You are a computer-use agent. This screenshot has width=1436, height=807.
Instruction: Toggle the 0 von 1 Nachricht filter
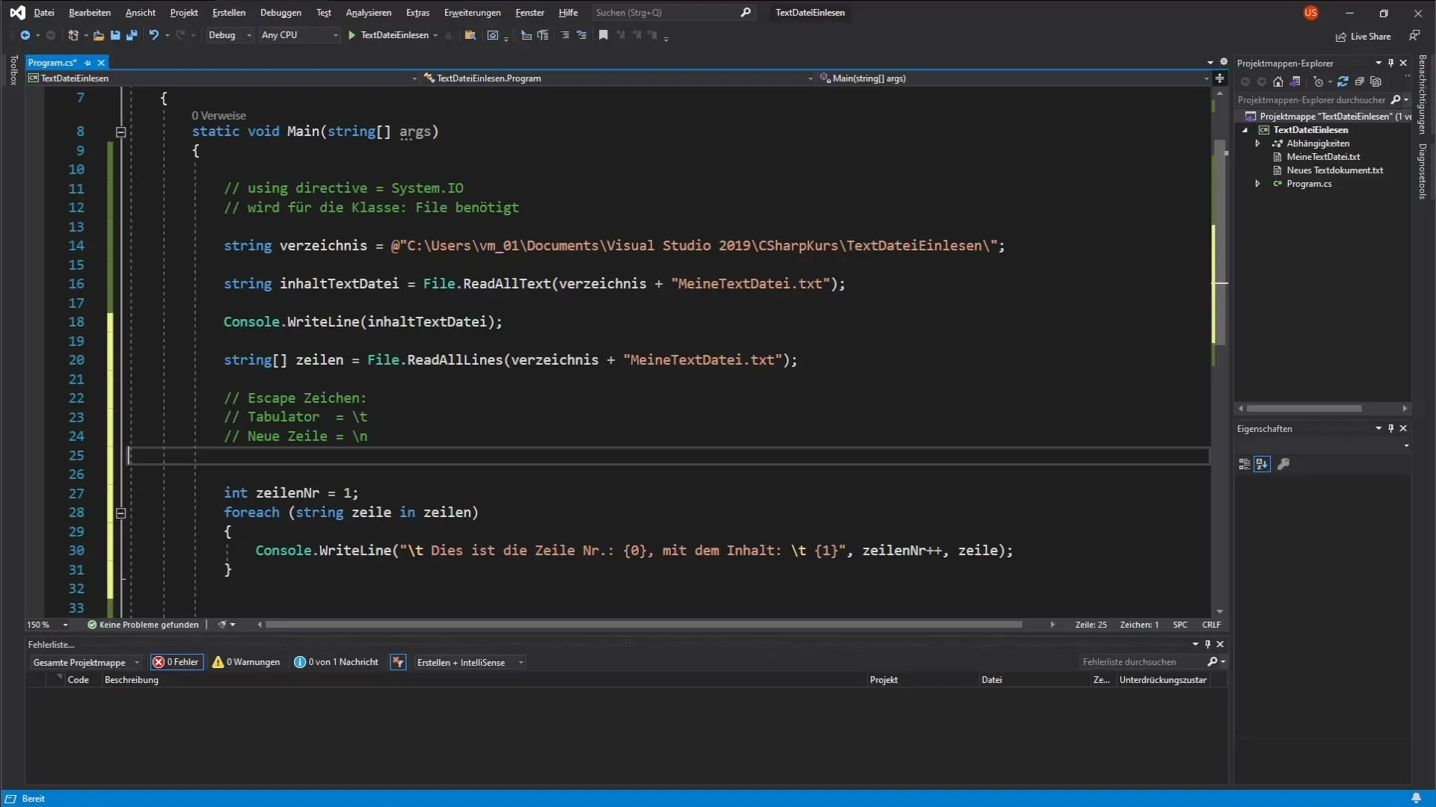click(337, 662)
